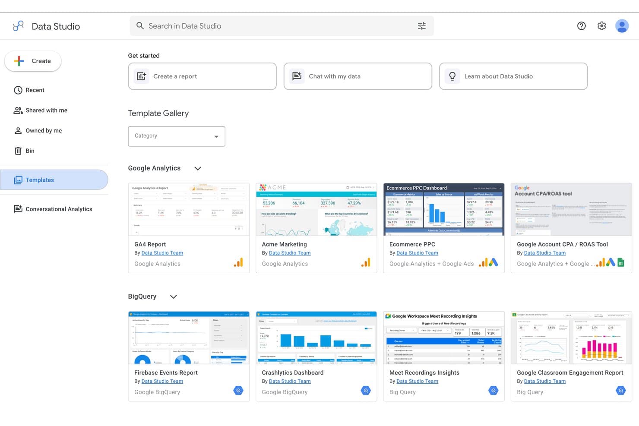Open Shared with me in the sidebar
The width and height of the screenshot is (639, 426).
click(x=54, y=110)
